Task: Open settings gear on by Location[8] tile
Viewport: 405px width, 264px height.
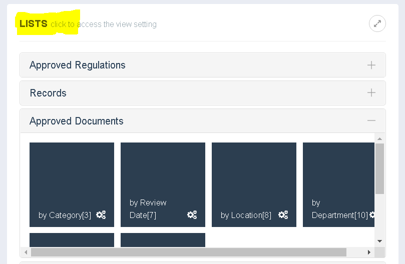Action: tap(283, 214)
